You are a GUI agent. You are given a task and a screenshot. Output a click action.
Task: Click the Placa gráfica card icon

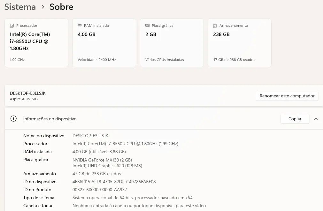147,25
